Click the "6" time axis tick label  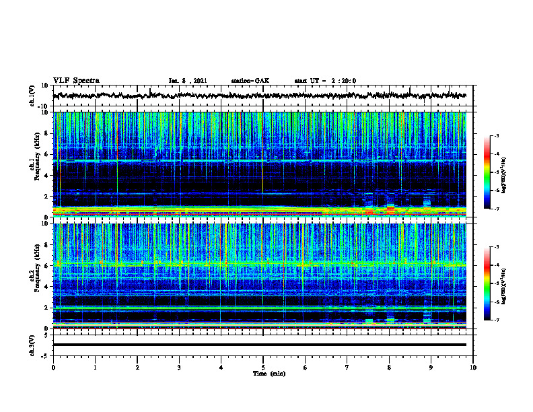click(x=305, y=368)
